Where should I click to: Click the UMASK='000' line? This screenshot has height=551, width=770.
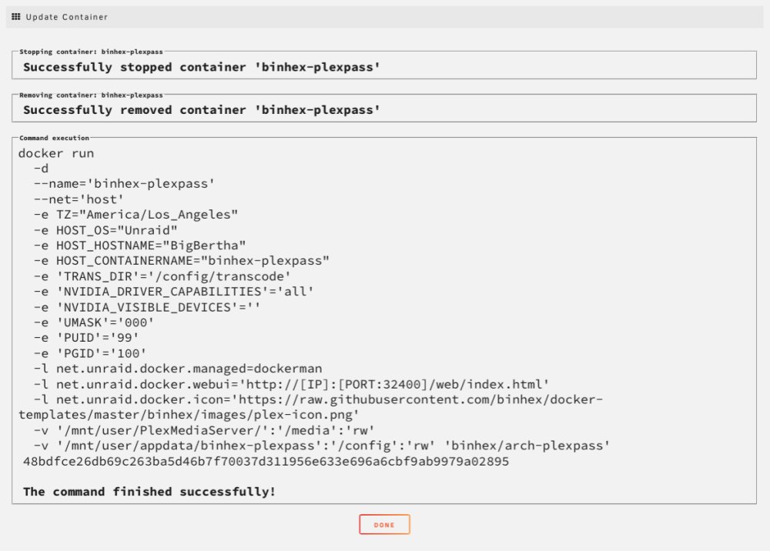(94, 322)
